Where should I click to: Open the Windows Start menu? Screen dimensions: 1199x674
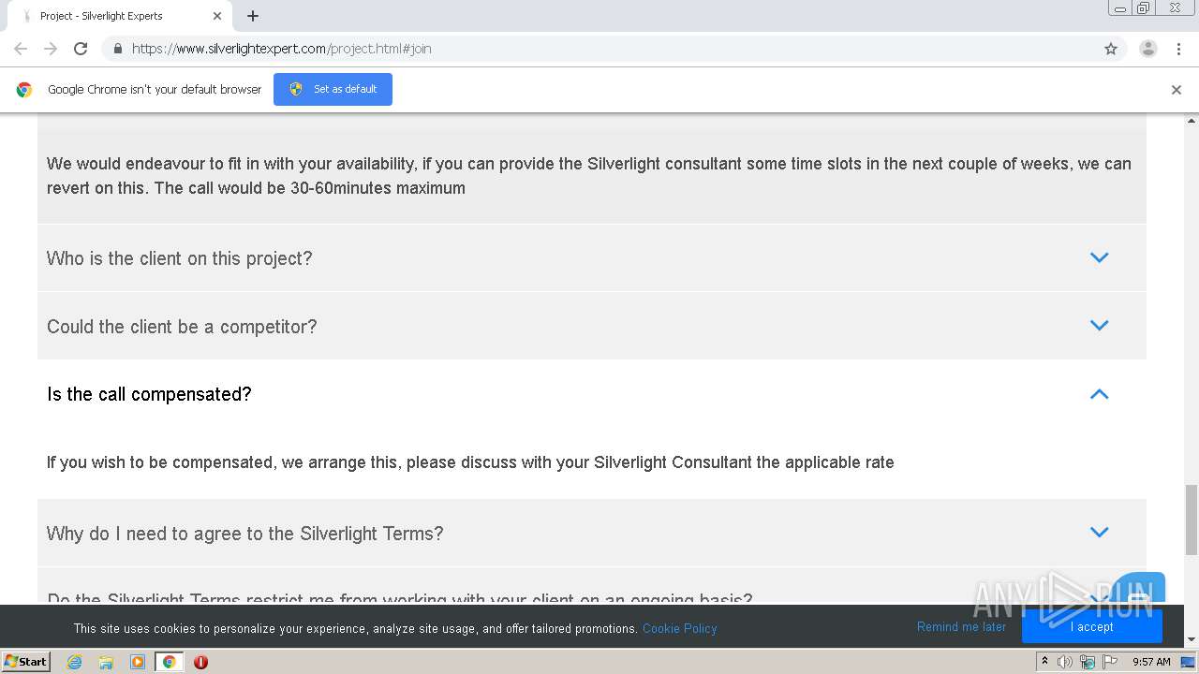click(x=25, y=662)
